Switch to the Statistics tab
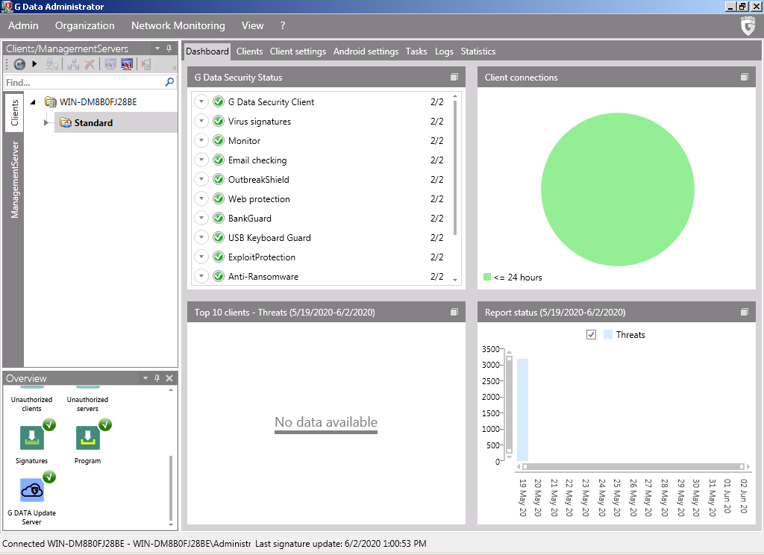 [x=477, y=51]
